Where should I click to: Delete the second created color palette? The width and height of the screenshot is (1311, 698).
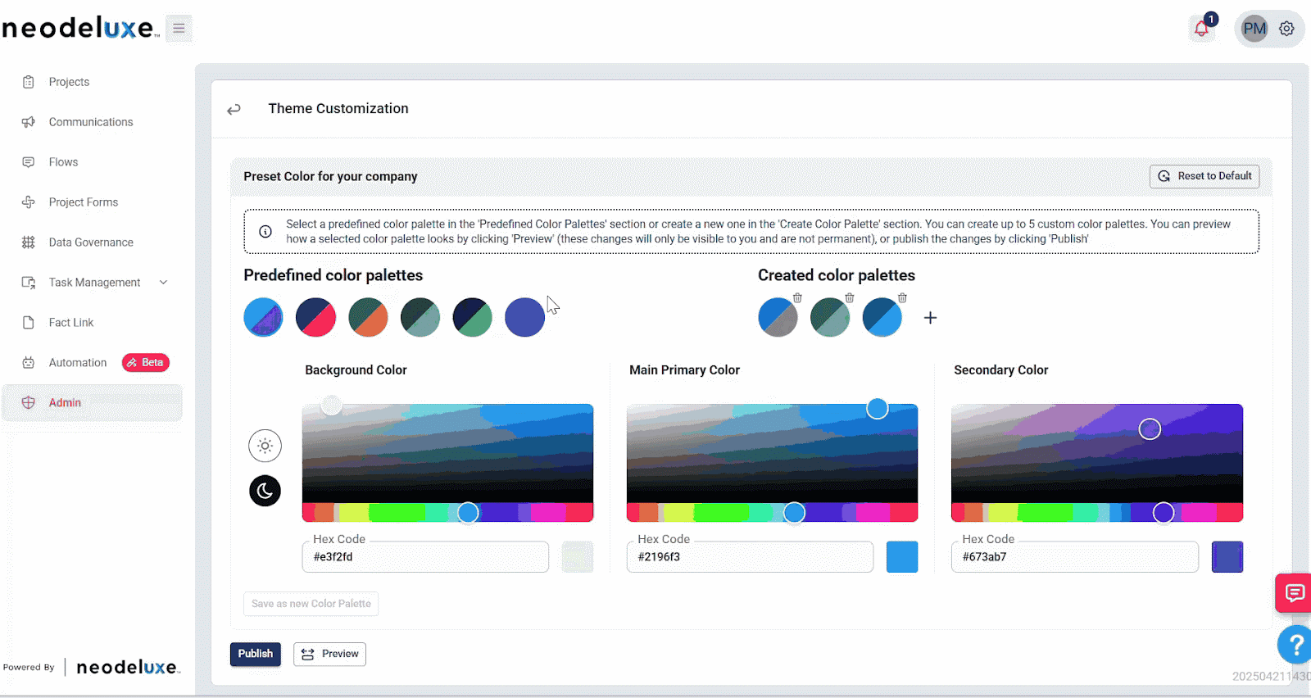click(850, 297)
